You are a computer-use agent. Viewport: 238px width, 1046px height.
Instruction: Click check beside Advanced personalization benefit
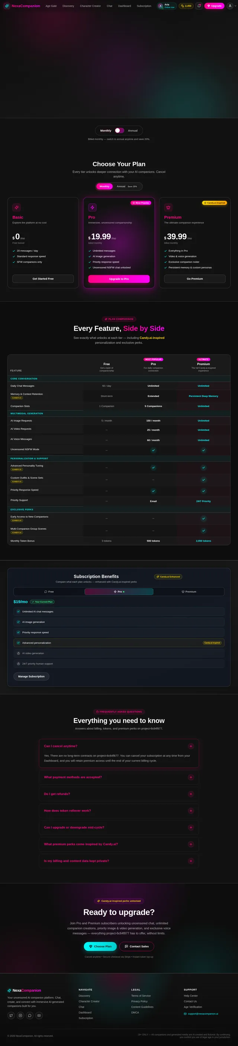[18, 643]
